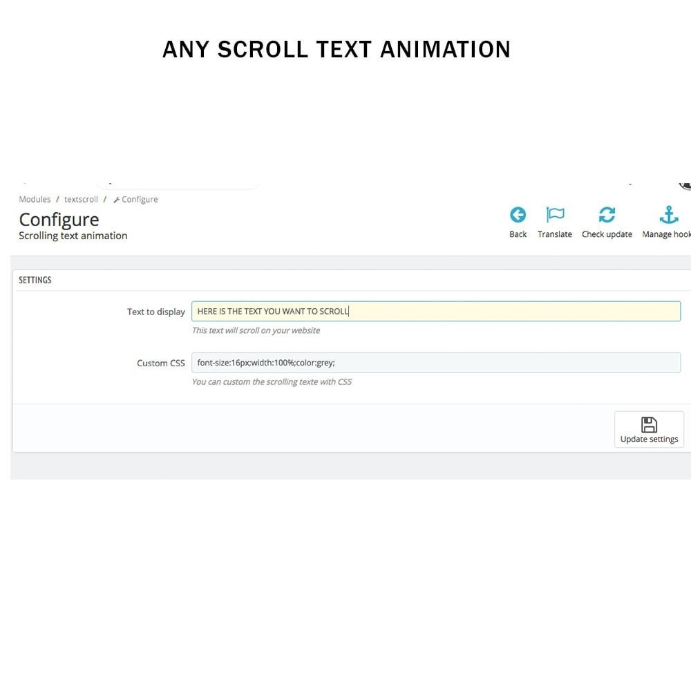Click the SETTINGS panel header
Screen dimensions: 691x691
click(35, 281)
